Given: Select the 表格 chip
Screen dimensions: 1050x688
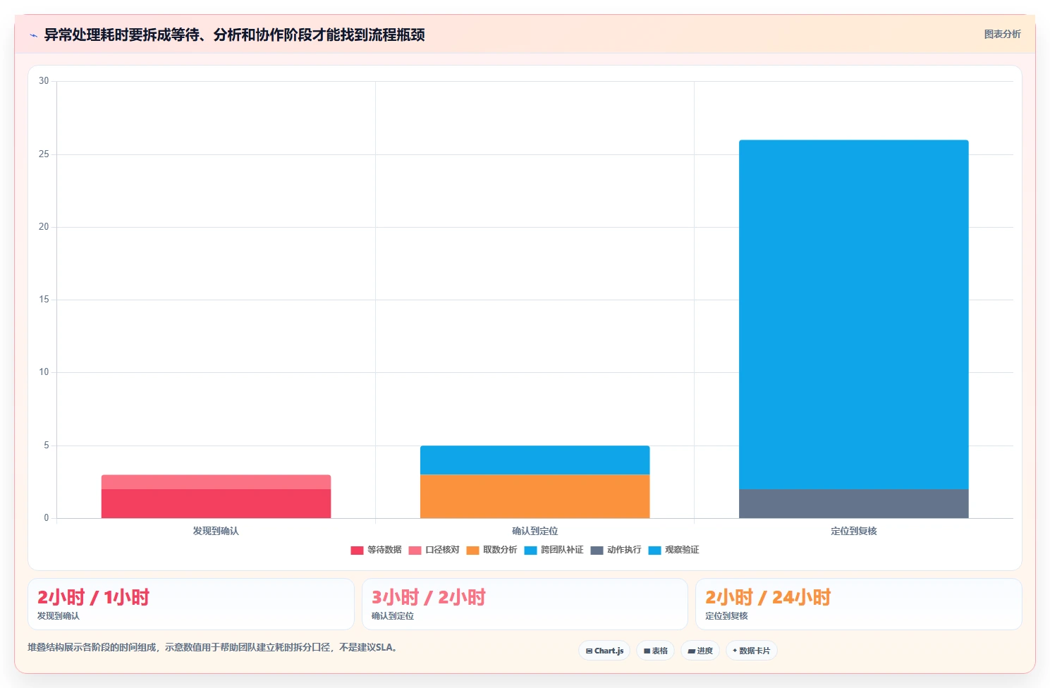Looking at the screenshot, I should [x=656, y=651].
